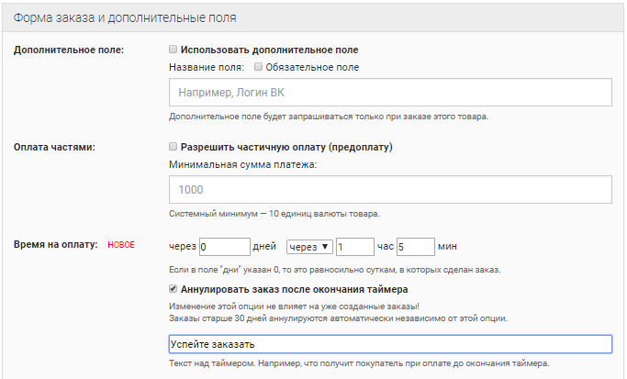Viewport: 627px width, 379px height.
Task: Click the "Название поля:" label
Action: pos(207,67)
